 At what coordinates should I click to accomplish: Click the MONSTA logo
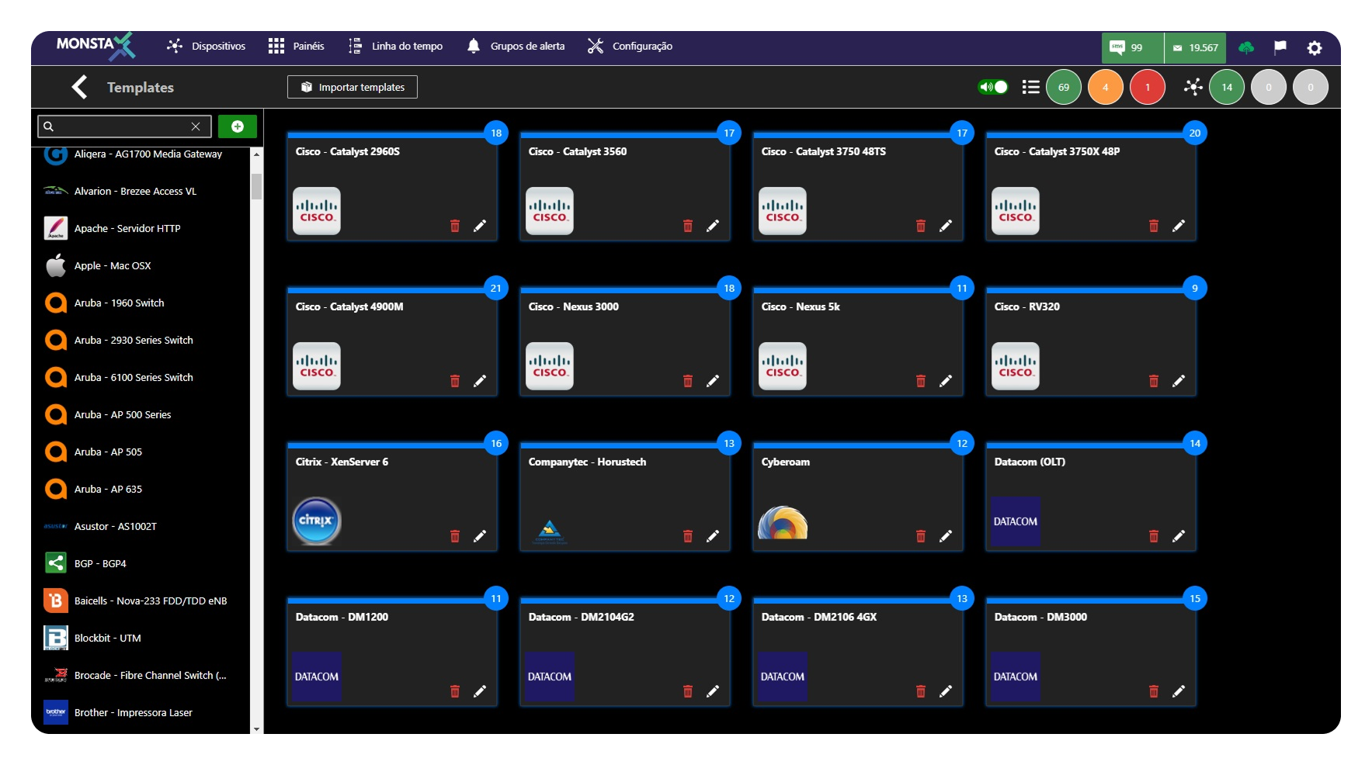coord(95,46)
